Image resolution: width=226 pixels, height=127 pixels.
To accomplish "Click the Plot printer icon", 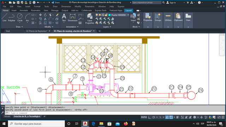I will pyautogui.click(x=34, y=2).
